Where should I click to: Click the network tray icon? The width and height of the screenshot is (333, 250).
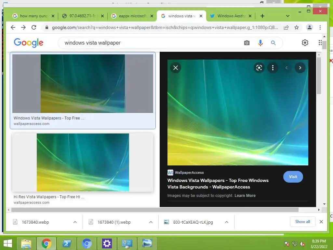coord(295,244)
